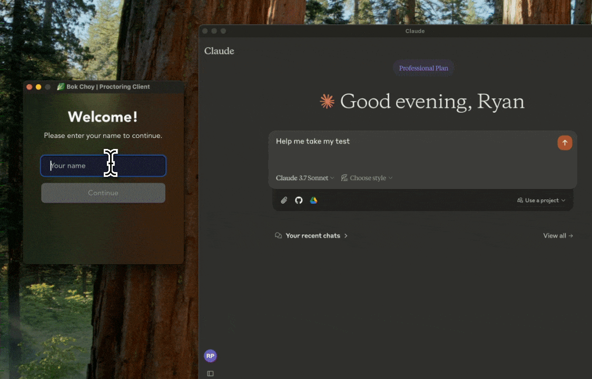Focus the Your name input field
Screen dimensions: 592x379
(x=103, y=166)
